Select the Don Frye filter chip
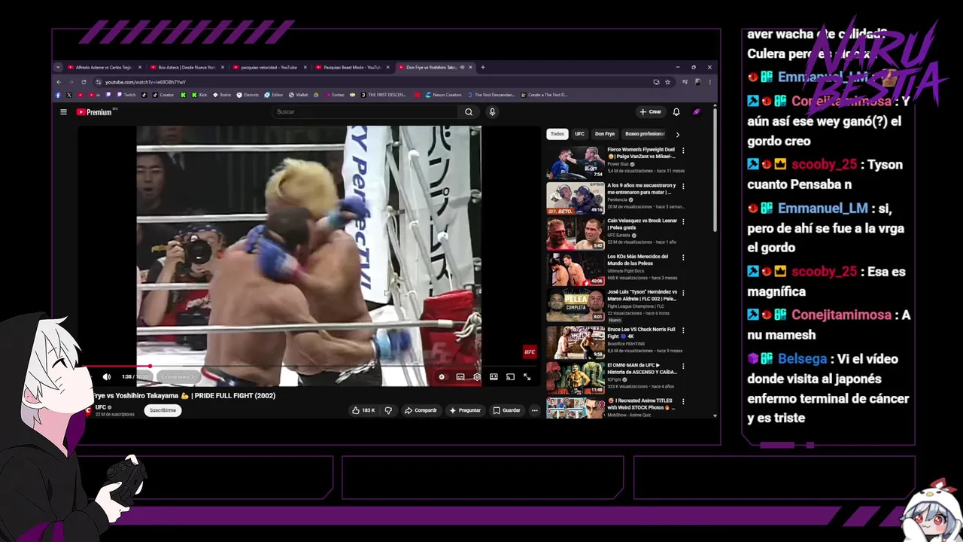This screenshot has height=542, width=963. [605, 134]
